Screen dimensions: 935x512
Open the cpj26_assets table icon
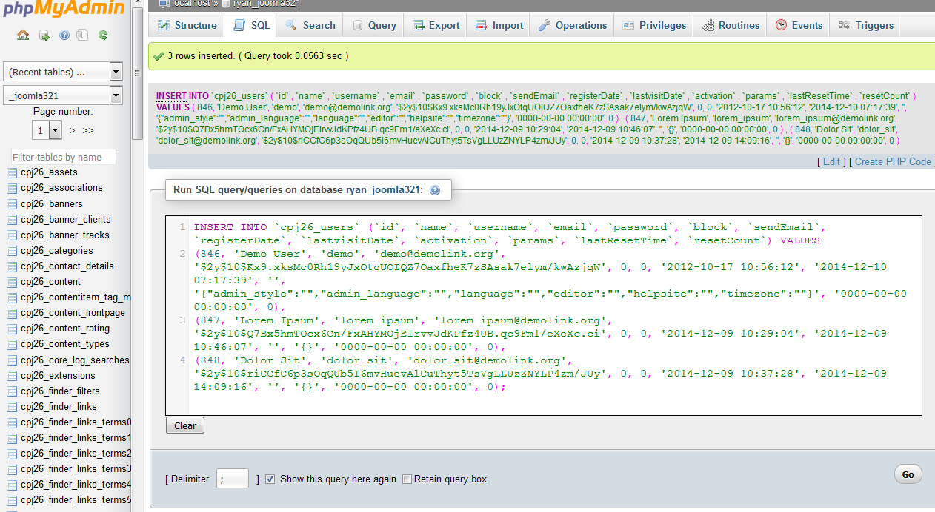pyautogui.click(x=12, y=172)
